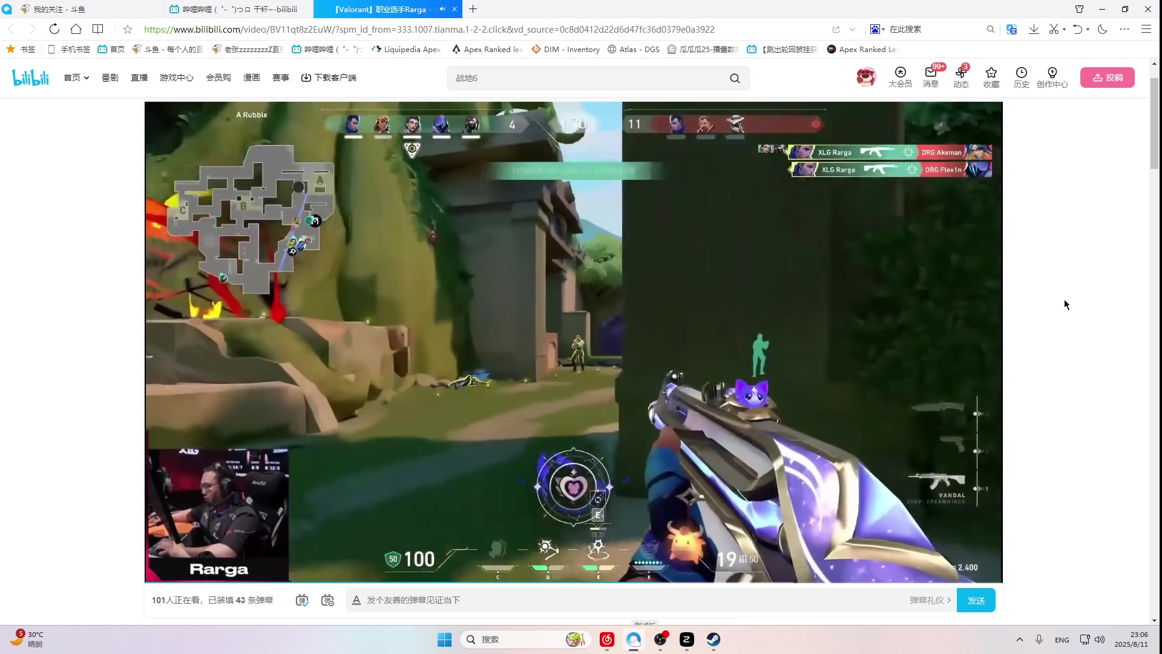
Task: Open 手机书签 bookmark
Action: point(69,49)
